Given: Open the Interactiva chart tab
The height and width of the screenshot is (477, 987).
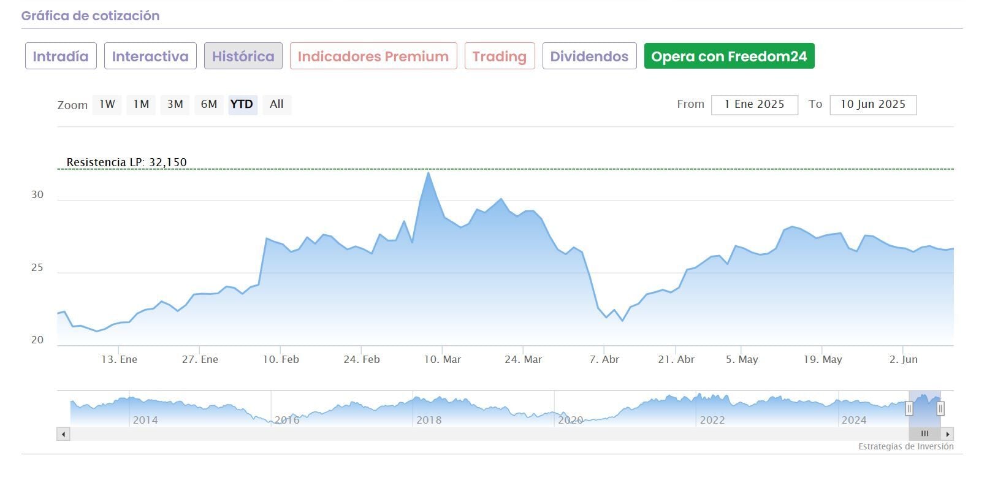Looking at the screenshot, I should pyautogui.click(x=150, y=56).
